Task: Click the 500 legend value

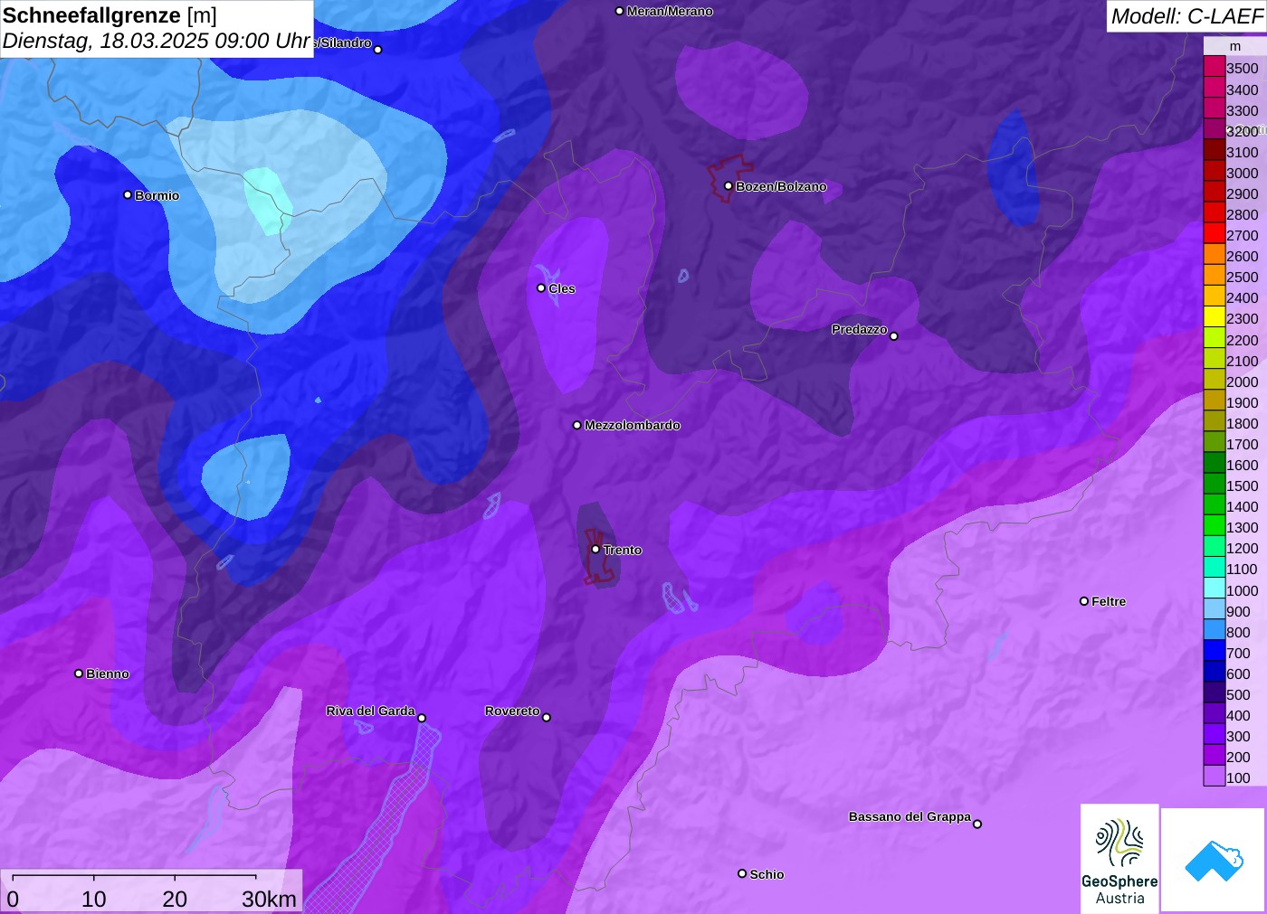Action: (x=1238, y=694)
